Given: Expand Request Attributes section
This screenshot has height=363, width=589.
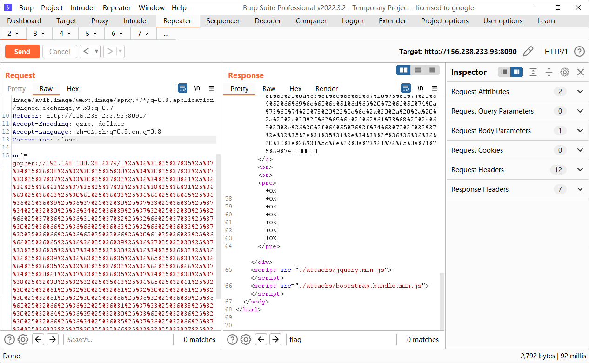Looking at the screenshot, I should tap(580, 92).
